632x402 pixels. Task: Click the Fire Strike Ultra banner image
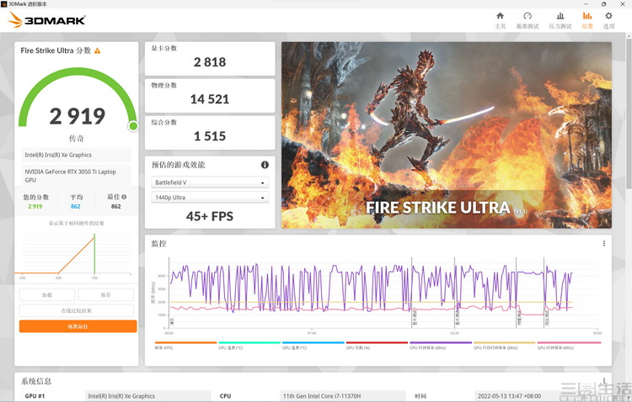pyautogui.click(x=446, y=135)
